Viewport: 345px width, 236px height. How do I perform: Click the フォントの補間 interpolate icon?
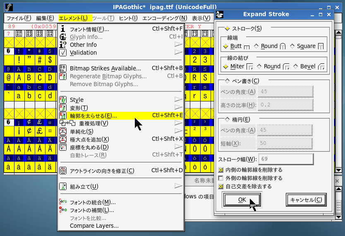[63, 210]
